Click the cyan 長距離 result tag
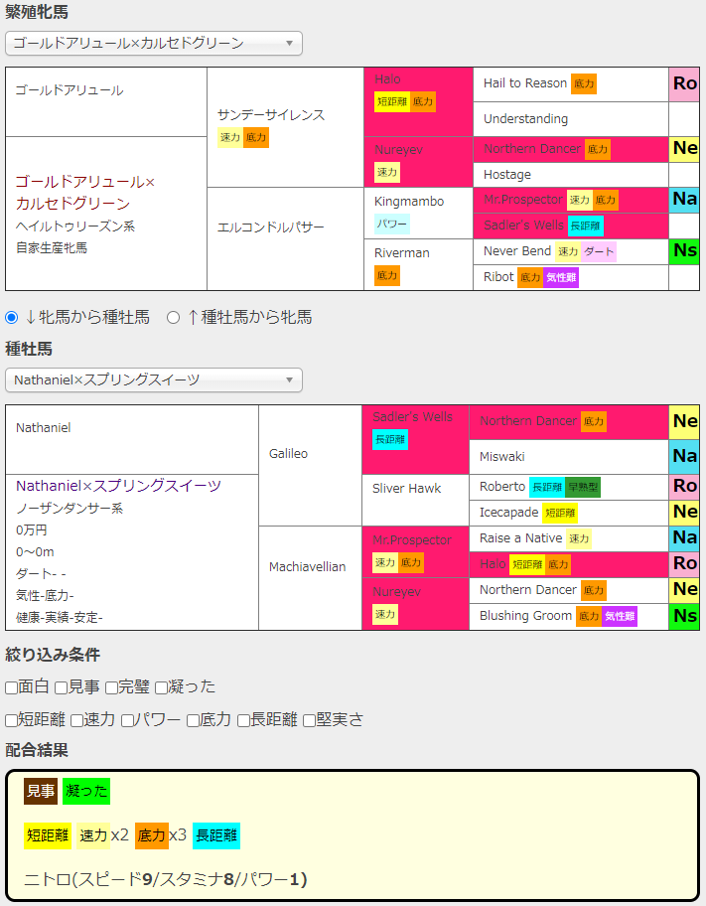 click(x=216, y=835)
